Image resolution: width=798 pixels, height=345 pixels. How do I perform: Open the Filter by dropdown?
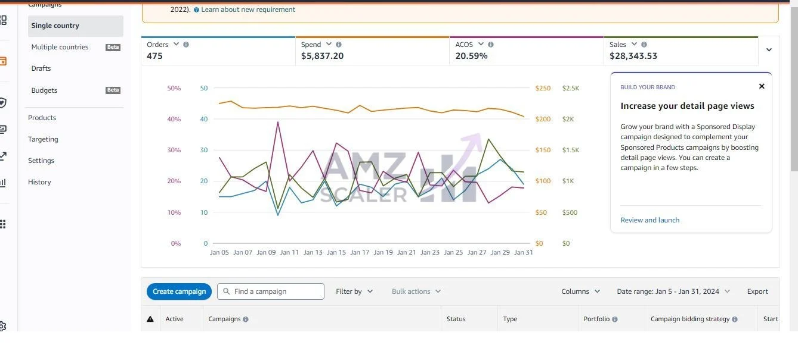point(354,291)
